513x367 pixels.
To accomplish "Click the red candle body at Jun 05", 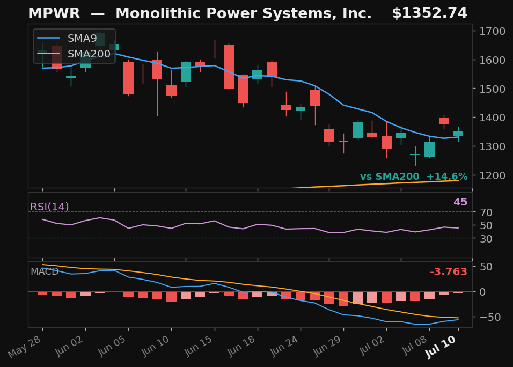I will [x=129, y=78].
